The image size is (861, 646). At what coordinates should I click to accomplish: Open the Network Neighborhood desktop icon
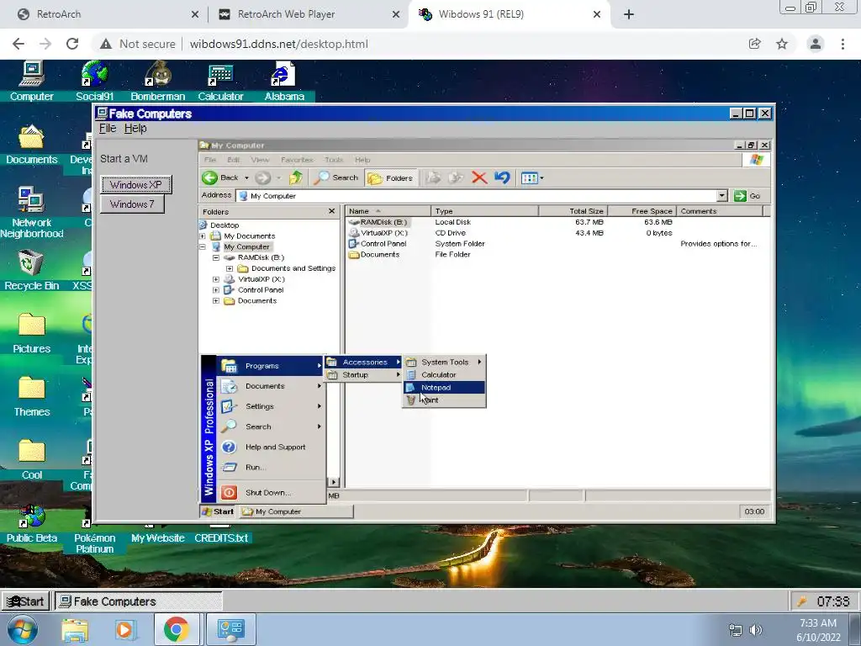click(x=31, y=213)
